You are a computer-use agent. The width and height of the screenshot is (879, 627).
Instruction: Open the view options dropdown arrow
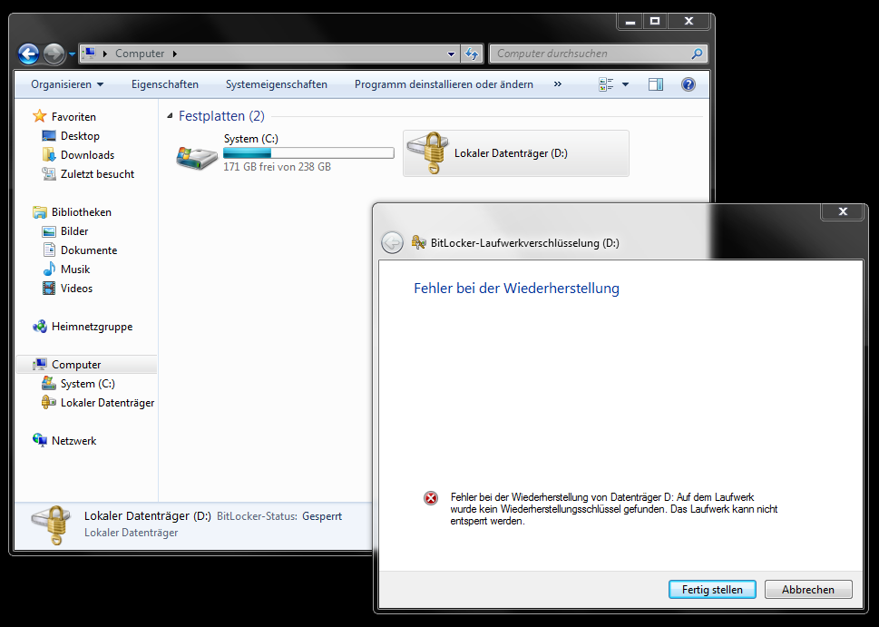click(626, 84)
